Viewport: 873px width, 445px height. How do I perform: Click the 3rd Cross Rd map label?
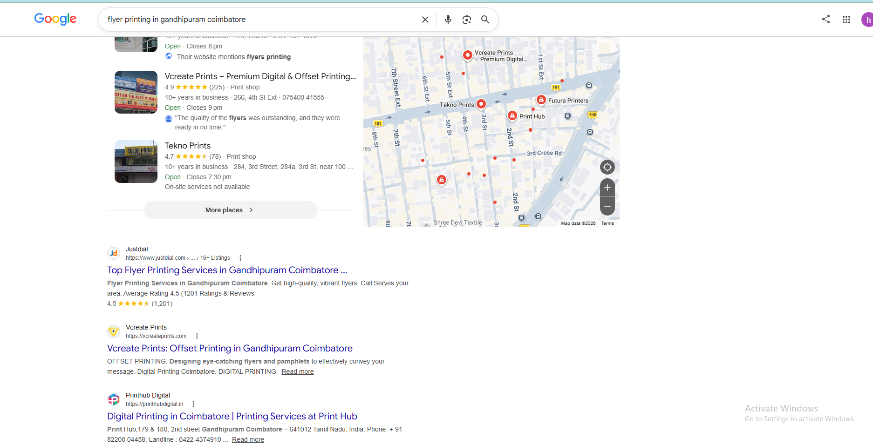point(544,153)
